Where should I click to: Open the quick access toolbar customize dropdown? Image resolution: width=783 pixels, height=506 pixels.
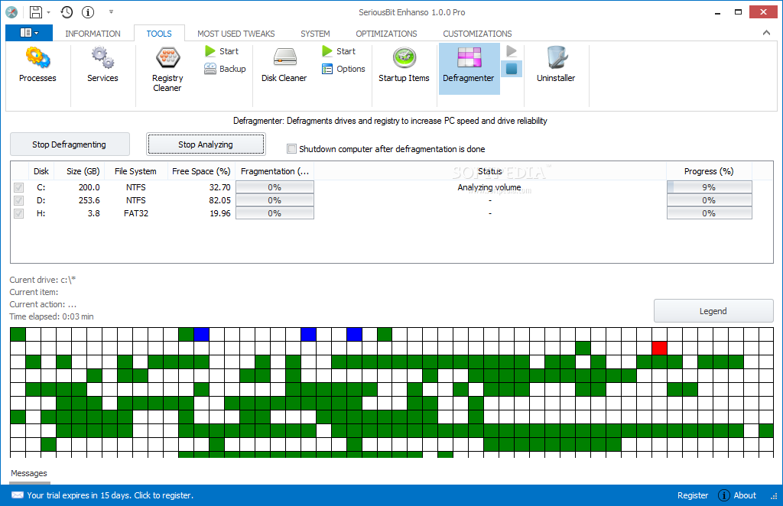pyautogui.click(x=111, y=12)
